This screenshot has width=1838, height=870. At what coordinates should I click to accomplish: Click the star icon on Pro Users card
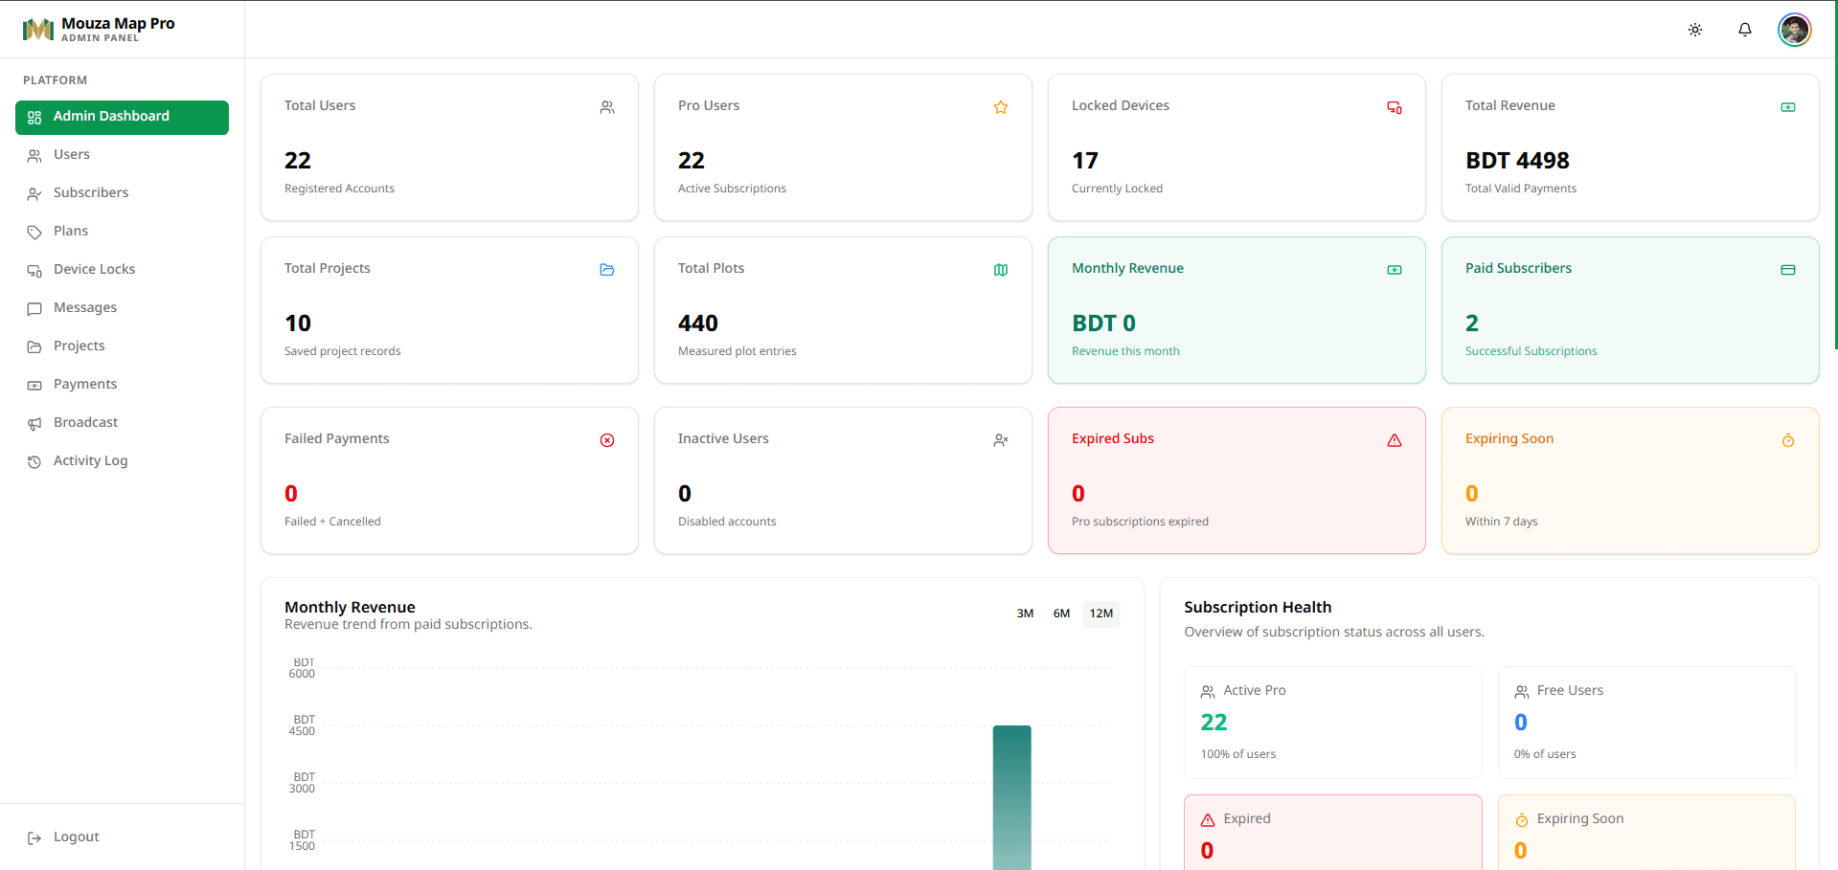pos(1001,107)
